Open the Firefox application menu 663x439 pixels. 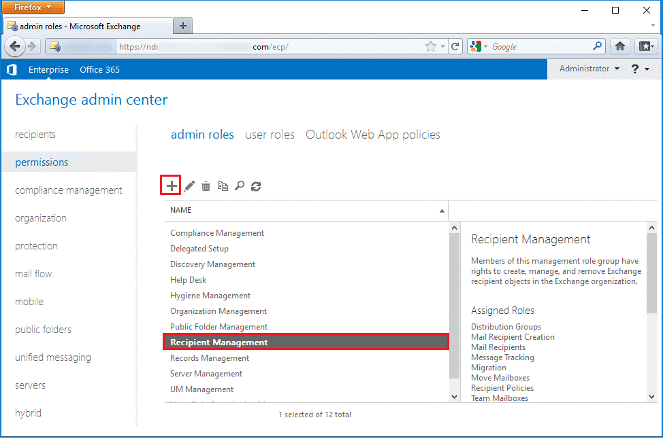point(33,7)
